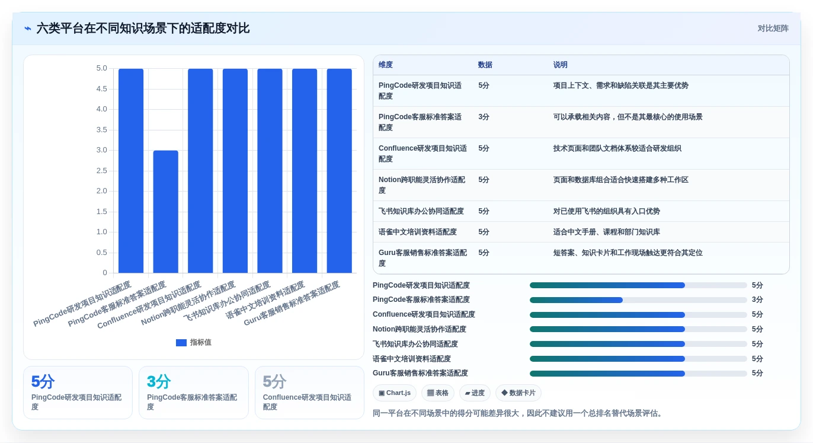Click the 飞书知识库办公协同适配度 progress bar
The height and width of the screenshot is (443, 813).
pyautogui.click(x=638, y=344)
